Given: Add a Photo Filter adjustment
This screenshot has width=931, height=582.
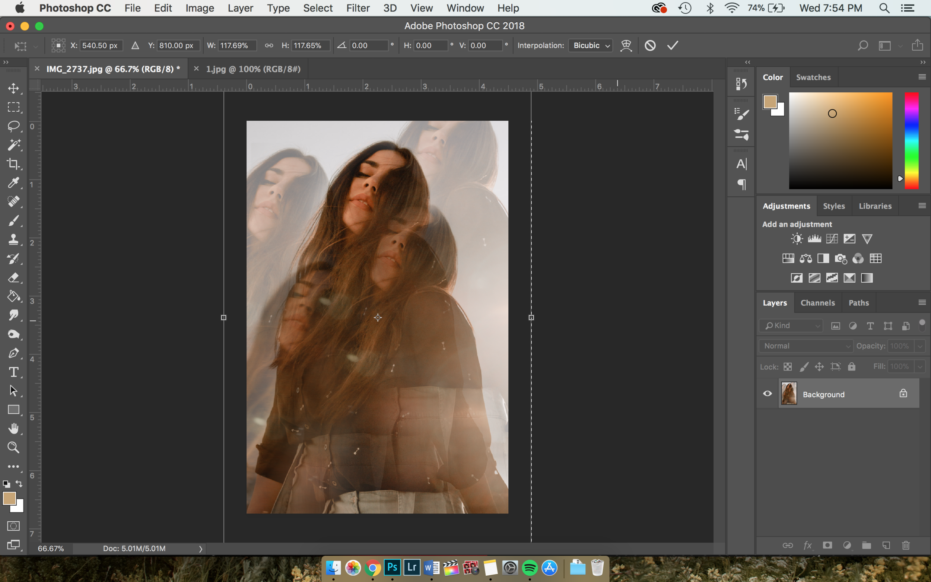Looking at the screenshot, I should (x=841, y=259).
